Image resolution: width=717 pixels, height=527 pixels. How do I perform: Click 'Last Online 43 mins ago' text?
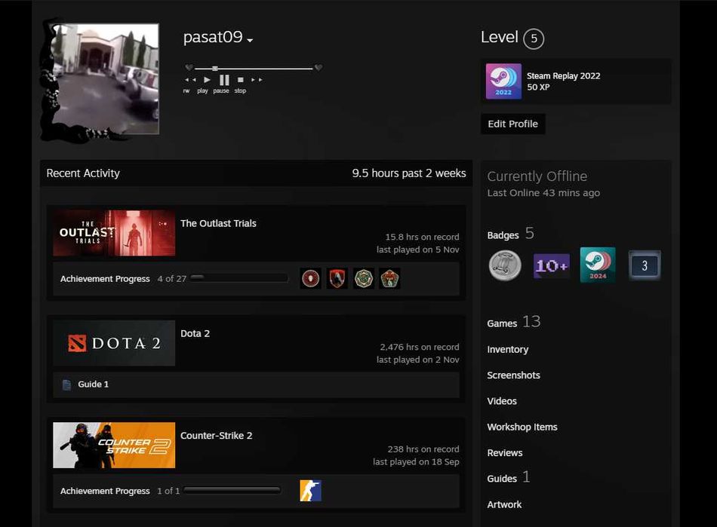[543, 193]
